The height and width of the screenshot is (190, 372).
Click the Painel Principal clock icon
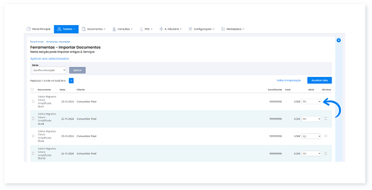[x=29, y=29]
